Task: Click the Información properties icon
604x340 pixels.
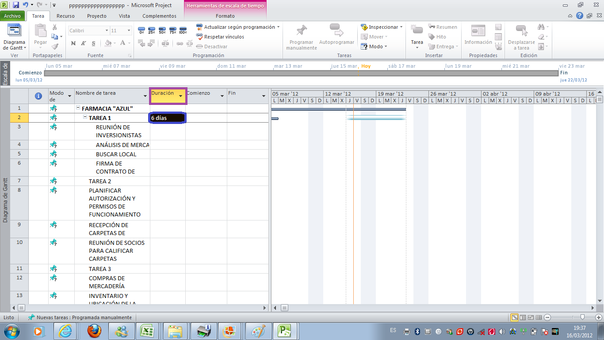Action: tap(478, 31)
